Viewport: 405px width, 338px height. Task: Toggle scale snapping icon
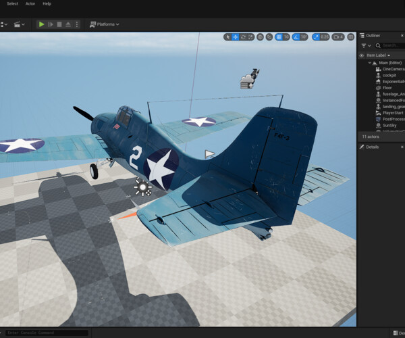pos(316,37)
